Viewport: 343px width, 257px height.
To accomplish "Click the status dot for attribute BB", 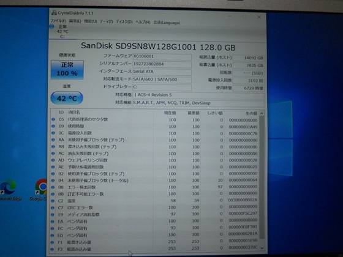I will tap(53, 194).
